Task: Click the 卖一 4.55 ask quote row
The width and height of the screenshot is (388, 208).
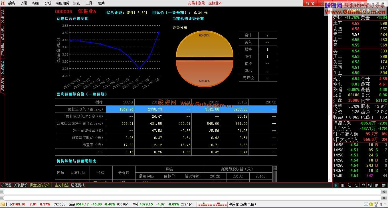Action: pos(360,45)
